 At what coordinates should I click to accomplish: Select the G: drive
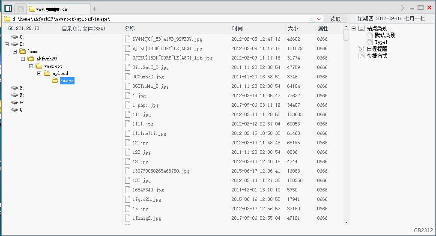tap(18, 102)
